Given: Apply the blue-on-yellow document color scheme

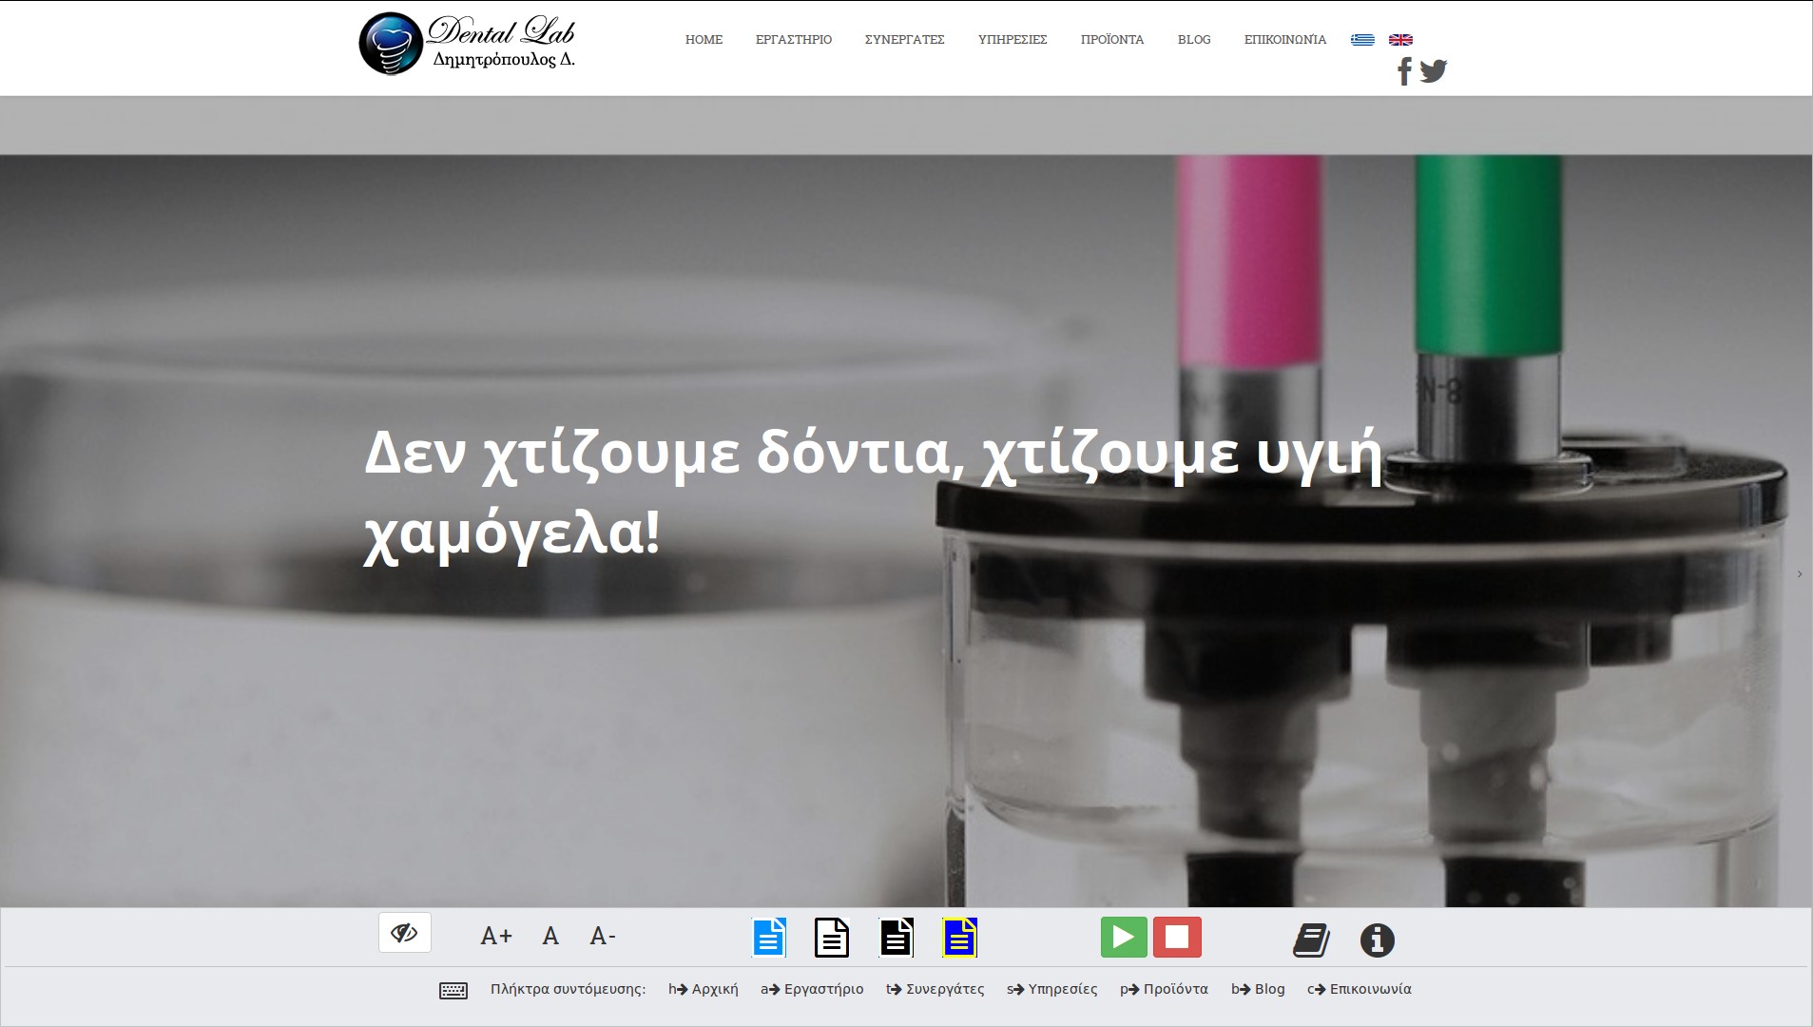Looking at the screenshot, I should (960, 938).
